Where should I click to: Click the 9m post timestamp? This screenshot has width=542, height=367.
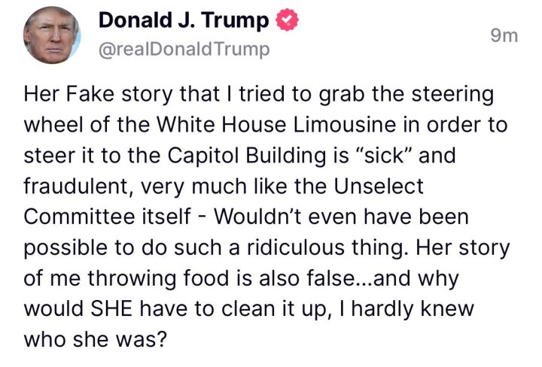pyautogui.click(x=504, y=35)
